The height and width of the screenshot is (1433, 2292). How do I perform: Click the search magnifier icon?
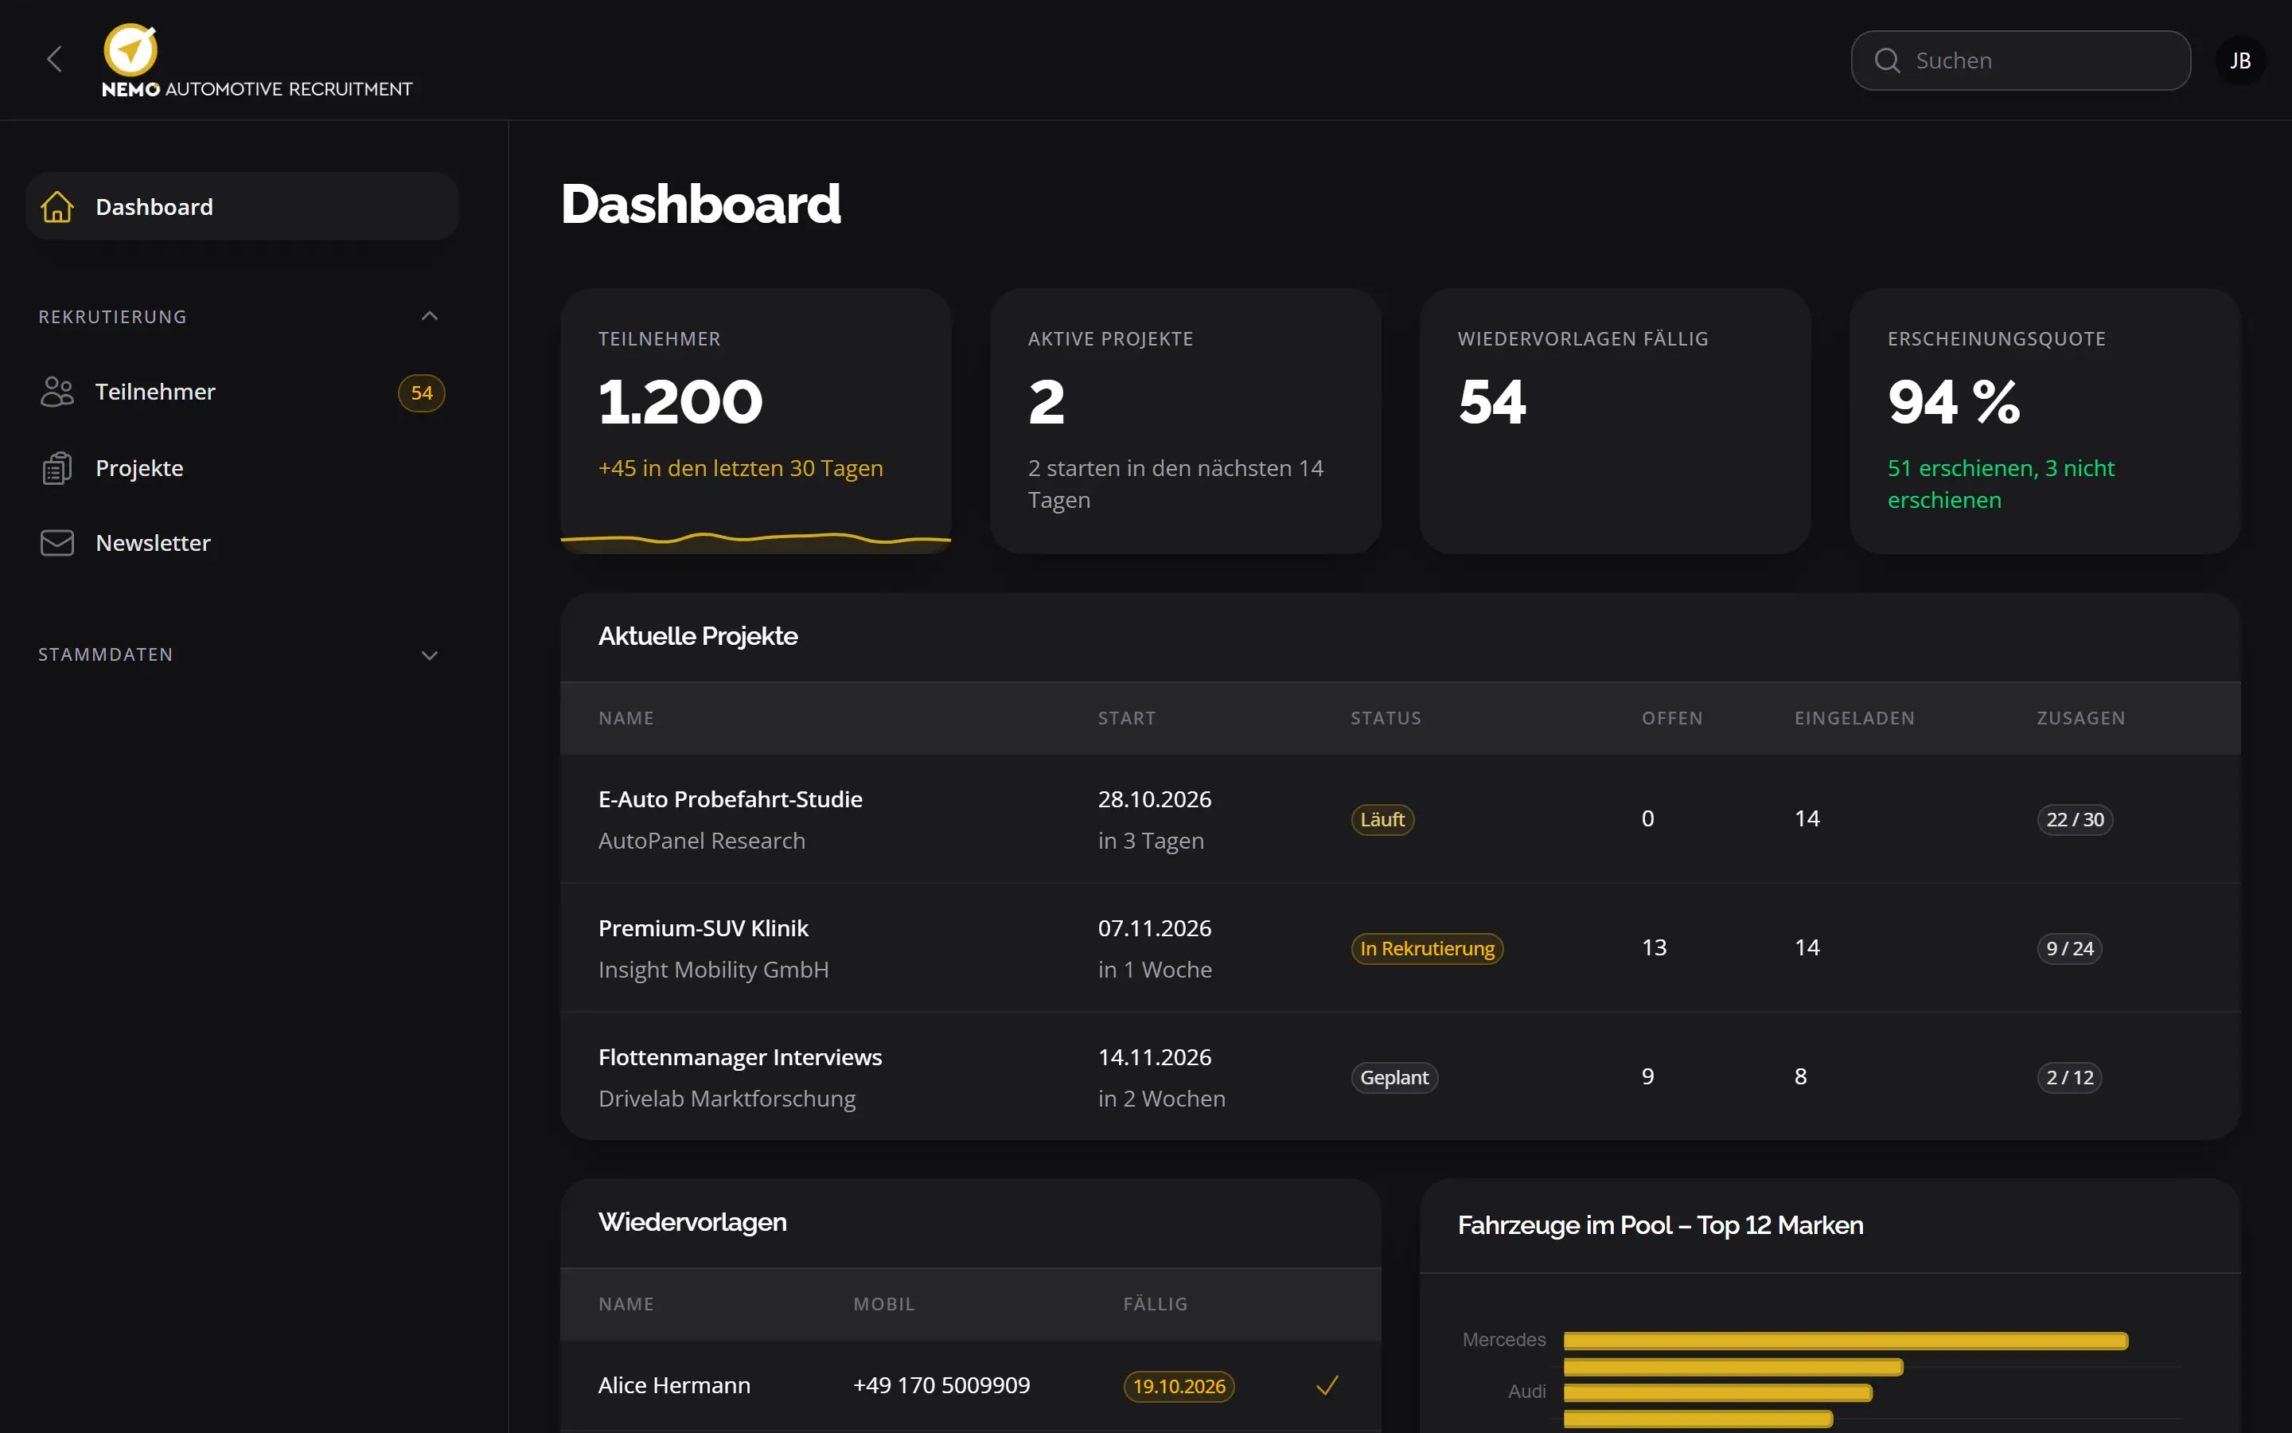click(x=1887, y=61)
